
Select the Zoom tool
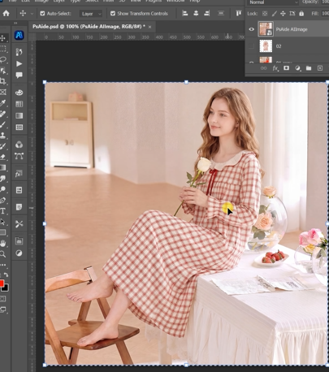click(2, 253)
